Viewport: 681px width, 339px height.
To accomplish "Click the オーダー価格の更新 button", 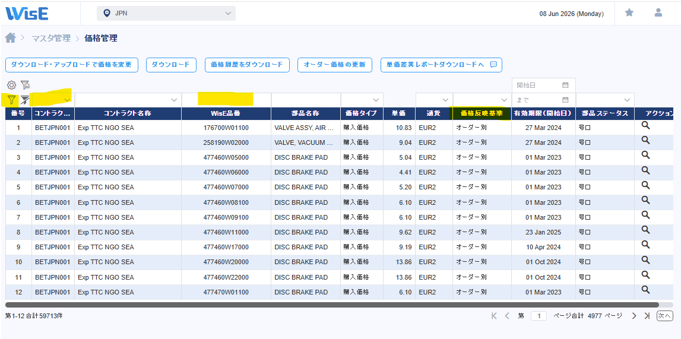I will coord(334,65).
